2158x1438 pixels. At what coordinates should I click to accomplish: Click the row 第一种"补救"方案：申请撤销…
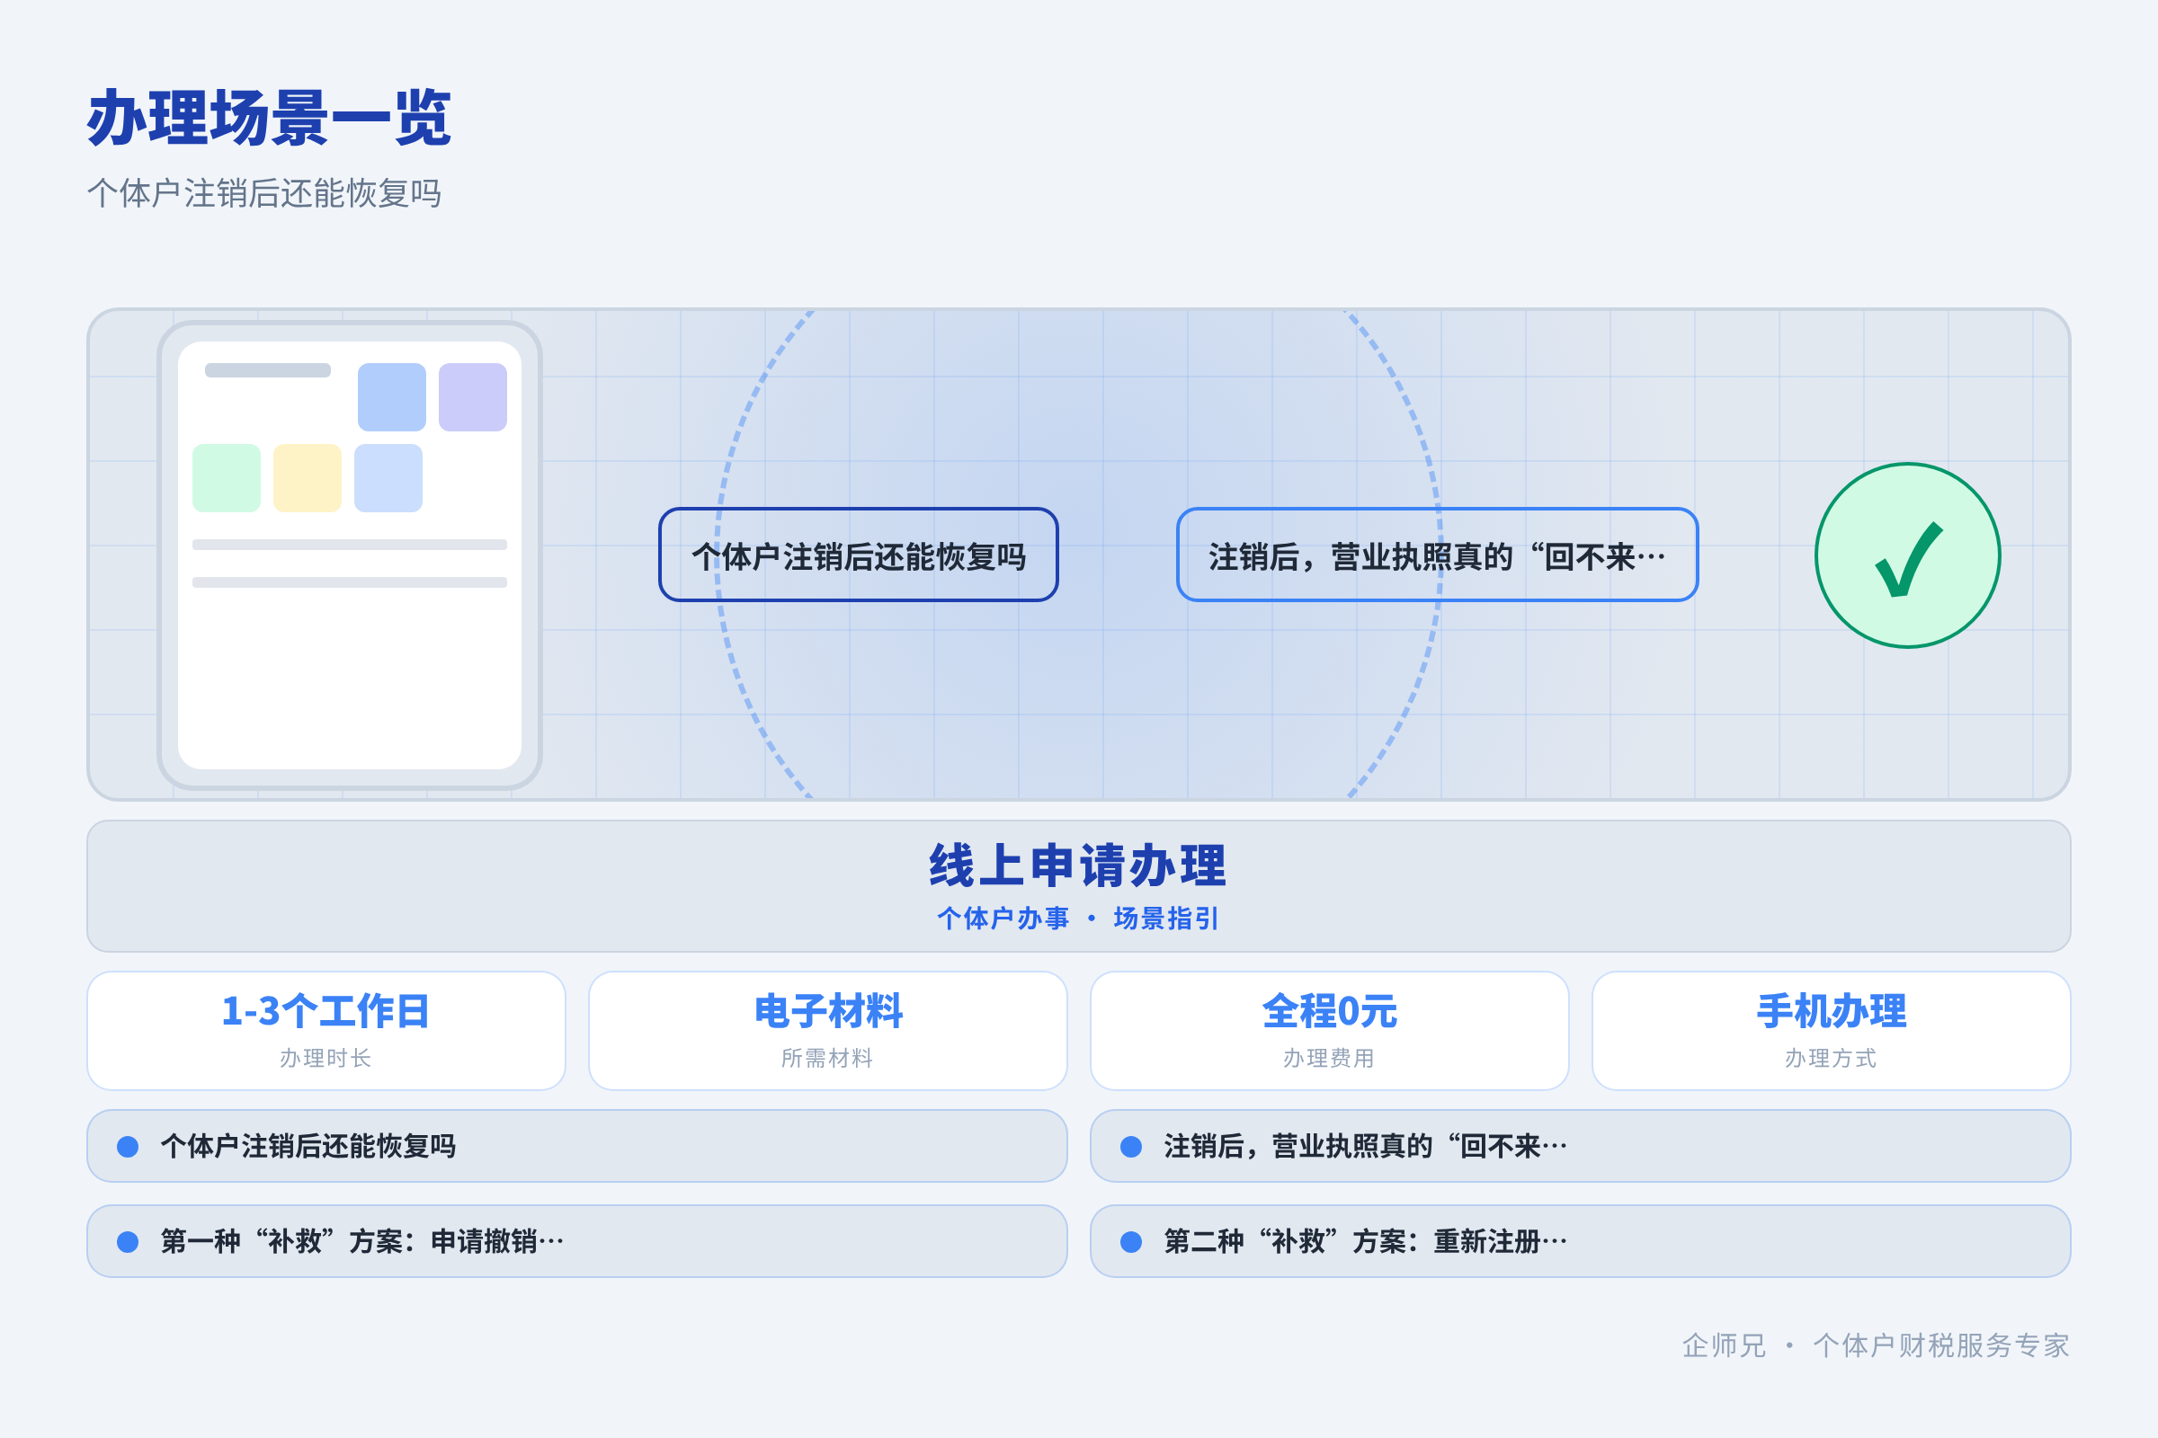tap(577, 1242)
